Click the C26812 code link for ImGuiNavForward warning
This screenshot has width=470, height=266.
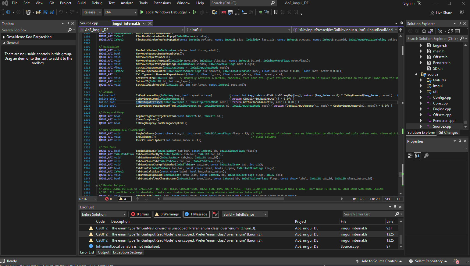(102, 228)
